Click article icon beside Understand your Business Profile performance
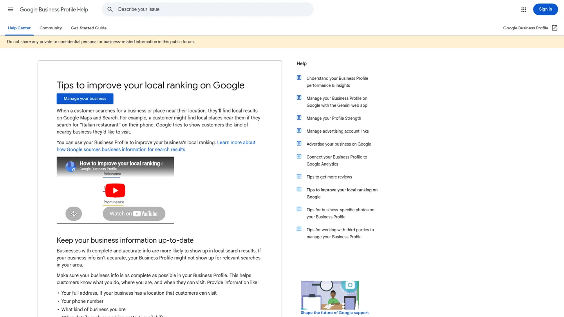The width and height of the screenshot is (564, 317). [x=299, y=78]
